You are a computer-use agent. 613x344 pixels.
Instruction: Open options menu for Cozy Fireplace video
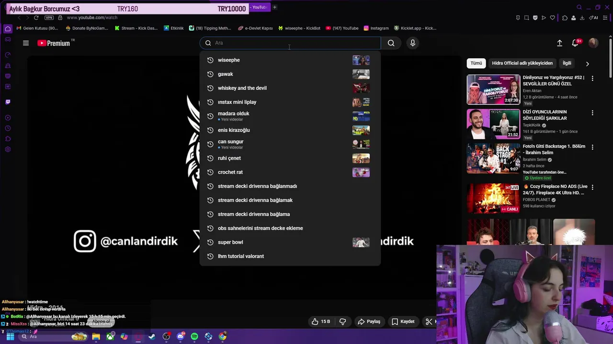pyautogui.click(x=592, y=187)
